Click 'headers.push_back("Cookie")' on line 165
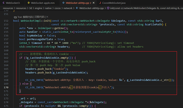 click(46, 69)
